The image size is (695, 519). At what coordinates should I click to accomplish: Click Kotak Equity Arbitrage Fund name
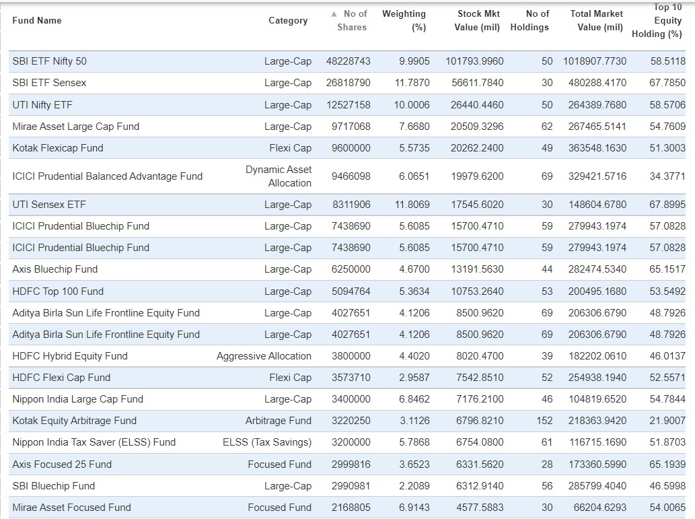tap(74, 421)
